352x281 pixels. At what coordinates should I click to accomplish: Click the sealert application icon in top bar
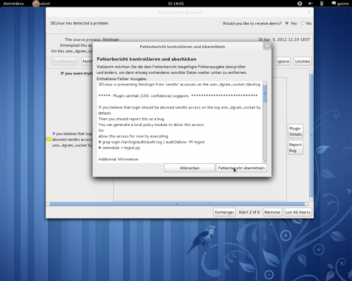37,4
